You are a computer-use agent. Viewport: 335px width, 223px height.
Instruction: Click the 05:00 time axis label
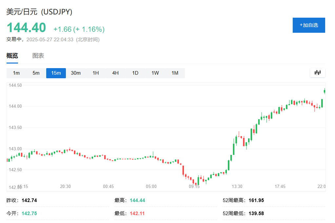(x=151, y=187)
